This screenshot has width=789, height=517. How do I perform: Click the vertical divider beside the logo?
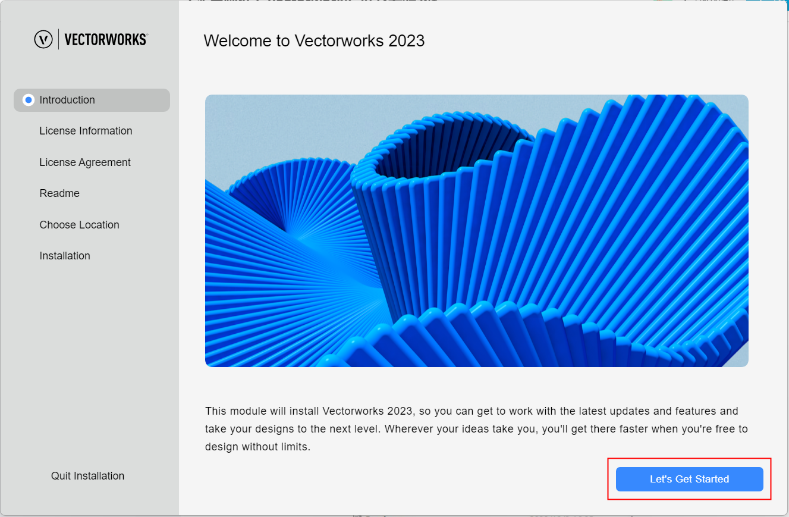[58, 39]
